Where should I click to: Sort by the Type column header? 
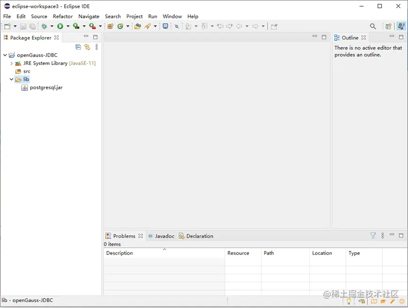click(x=364, y=253)
